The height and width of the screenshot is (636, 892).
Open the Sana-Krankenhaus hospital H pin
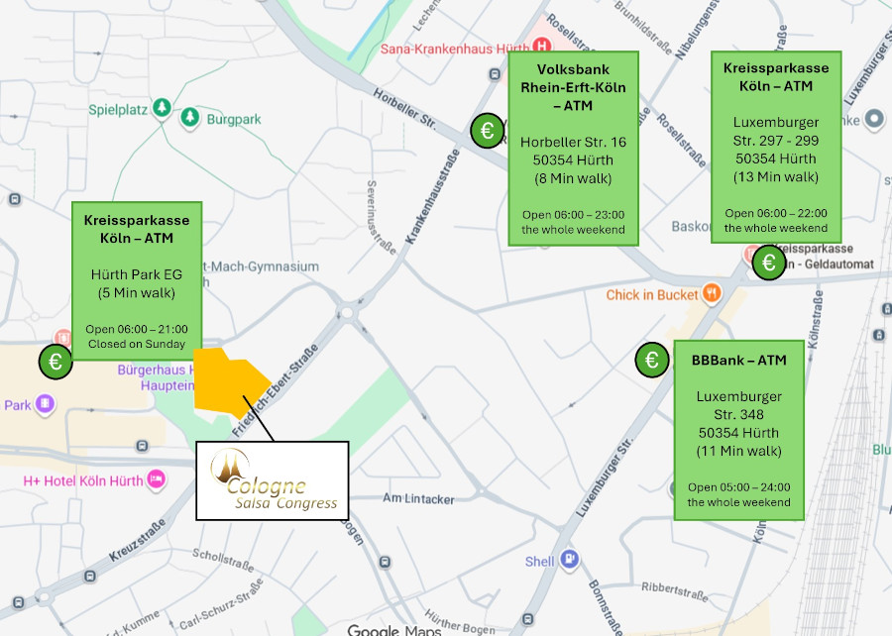tap(543, 46)
